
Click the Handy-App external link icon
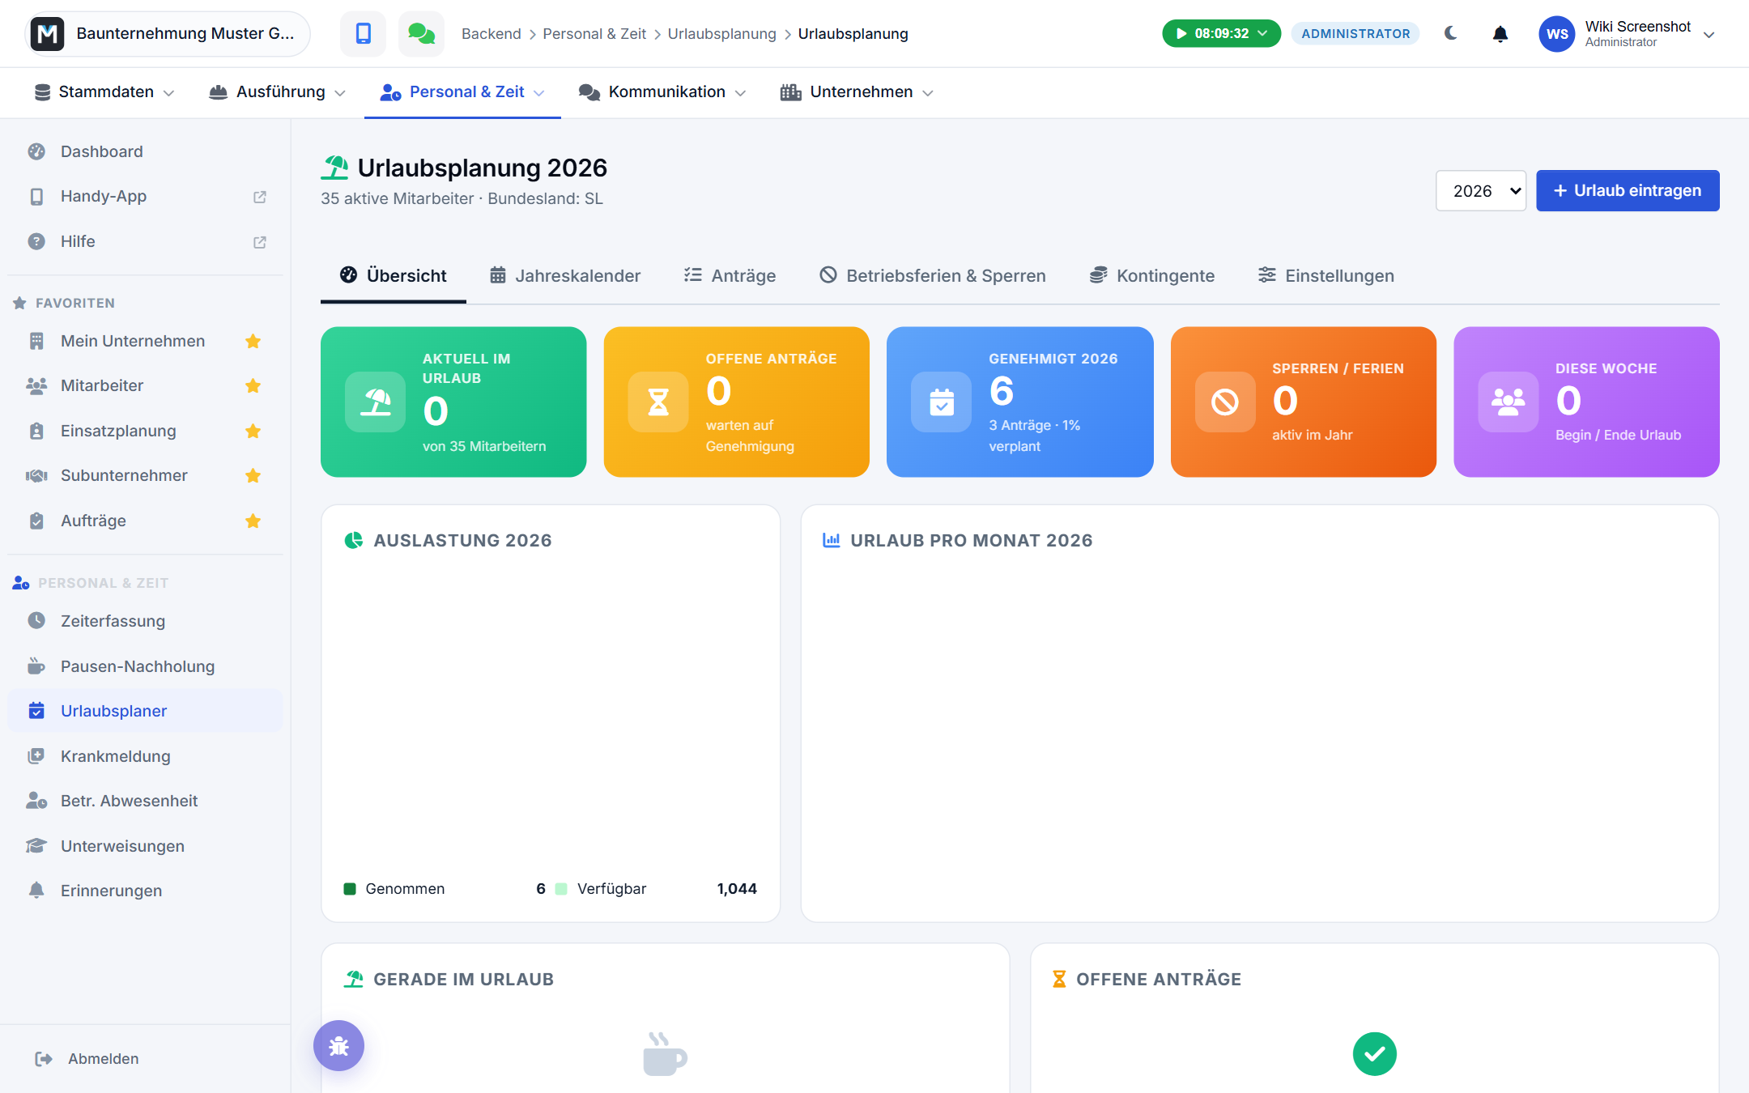[259, 197]
